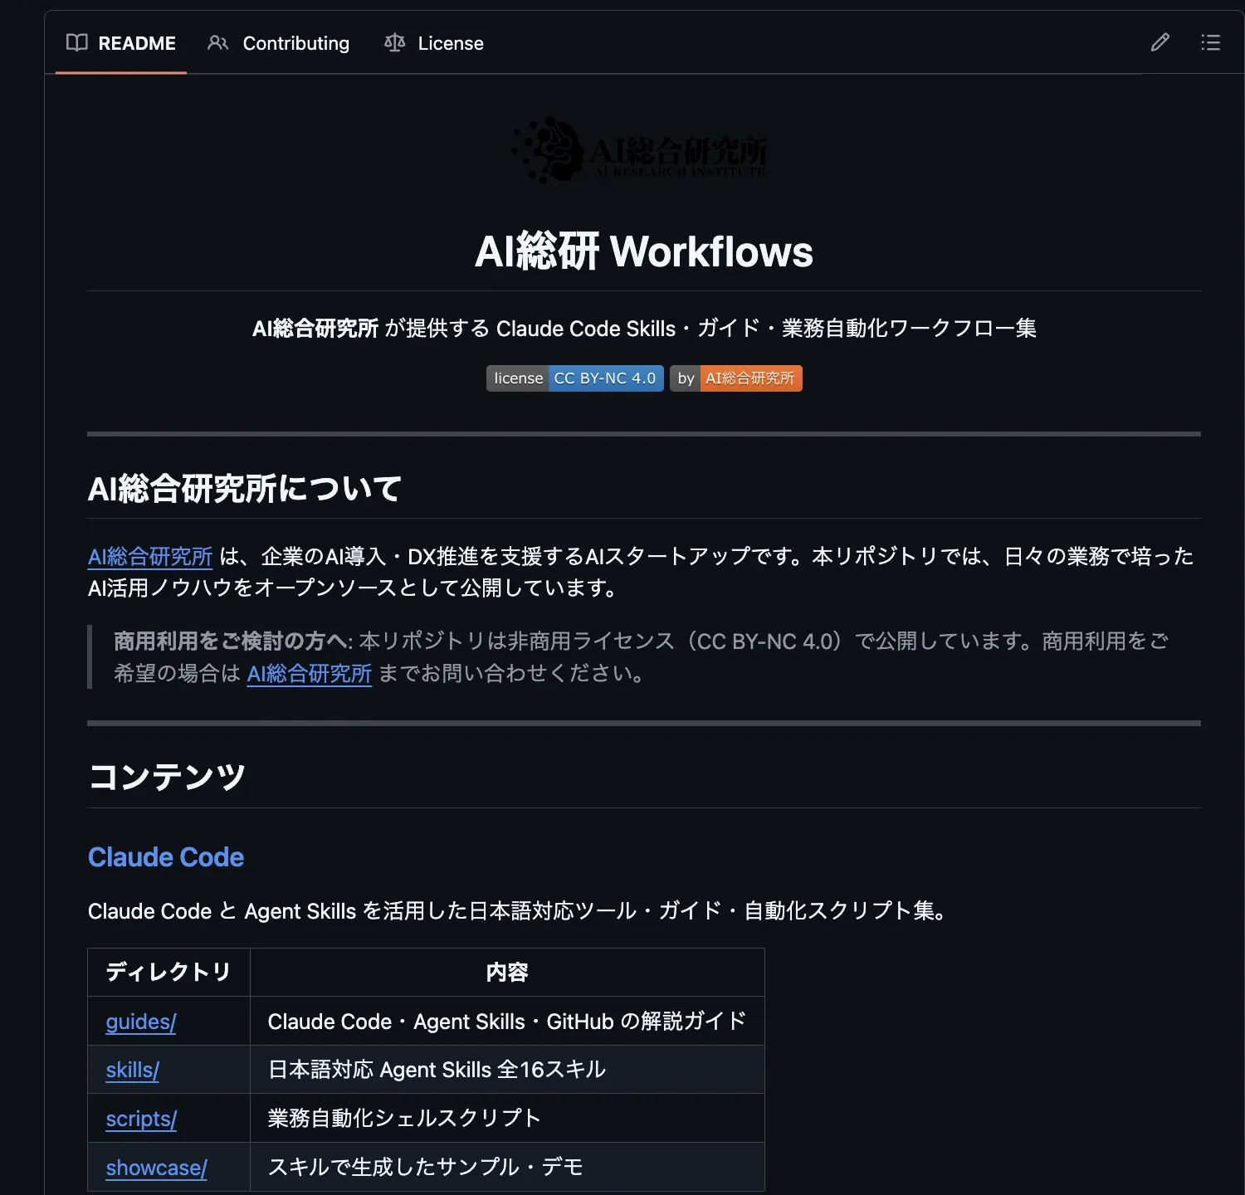Open the guides/ directory link
Image resolution: width=1245 pixels, height=1195 pixels.
coord(140,1022)
